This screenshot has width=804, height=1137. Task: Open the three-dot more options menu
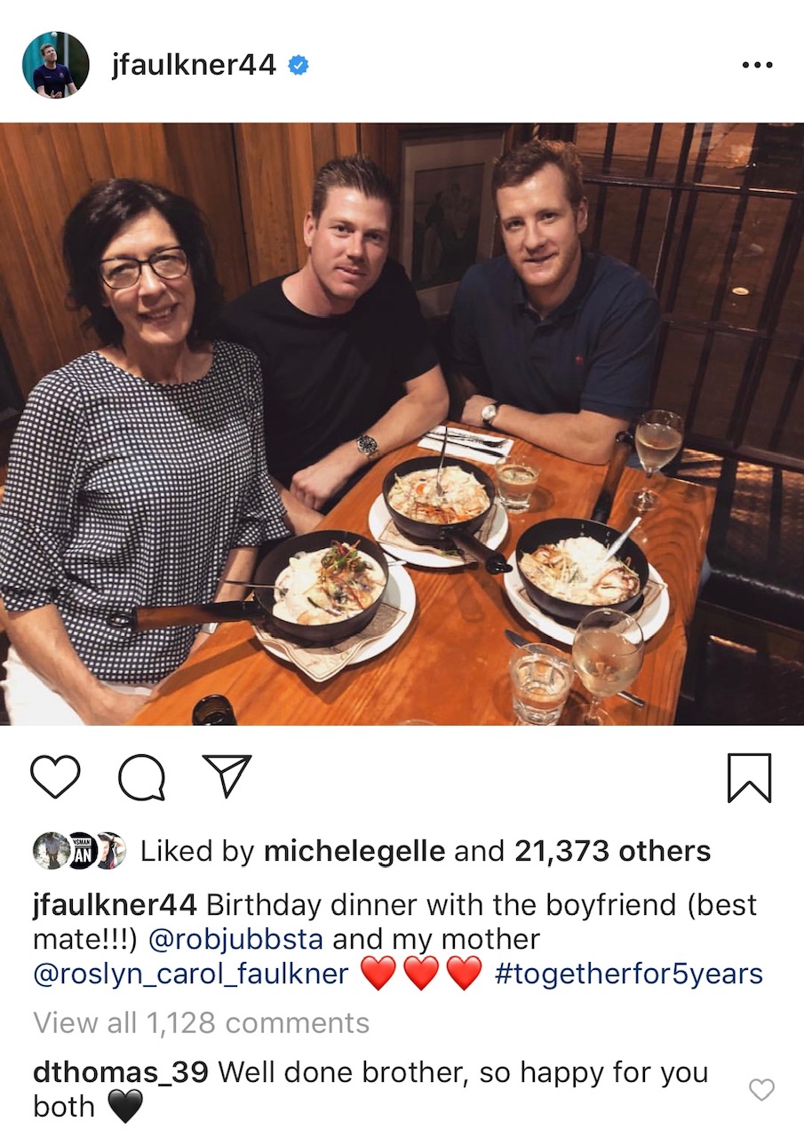[757, 66]
